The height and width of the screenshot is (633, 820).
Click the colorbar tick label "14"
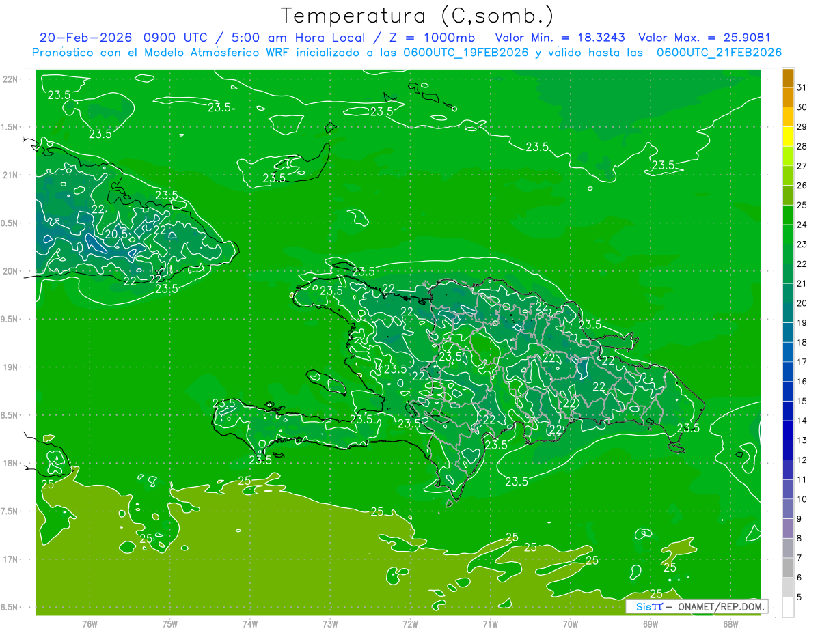(802, 421)
